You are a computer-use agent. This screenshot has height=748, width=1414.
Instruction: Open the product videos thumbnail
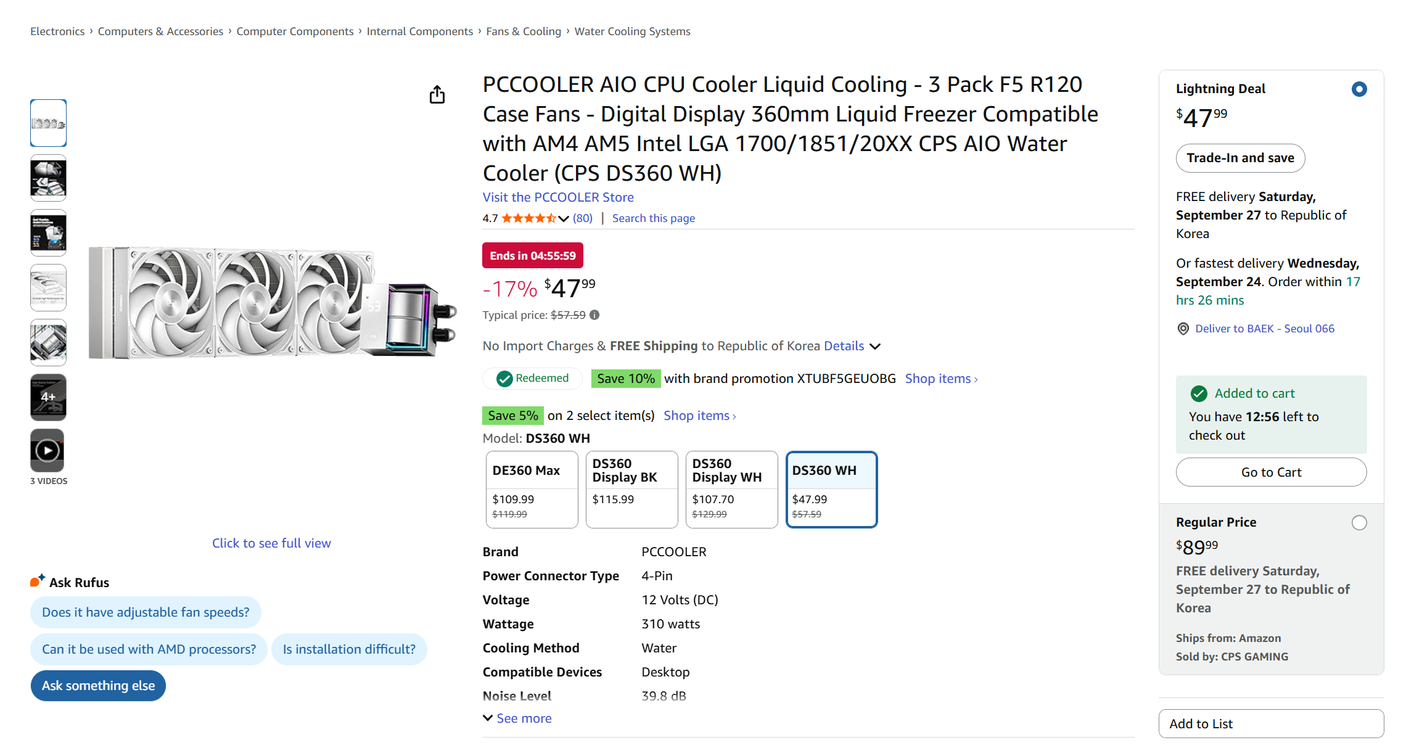pyautogui.click(x=48, y=451)
